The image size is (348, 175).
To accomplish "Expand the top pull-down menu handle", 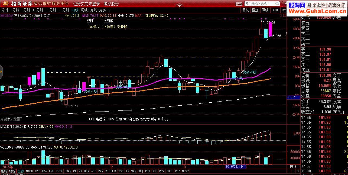I will click(180, 5).
